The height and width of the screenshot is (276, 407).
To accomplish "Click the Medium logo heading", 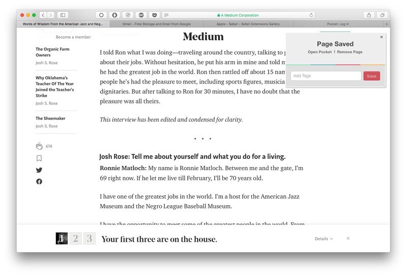I will pos(203,37).
